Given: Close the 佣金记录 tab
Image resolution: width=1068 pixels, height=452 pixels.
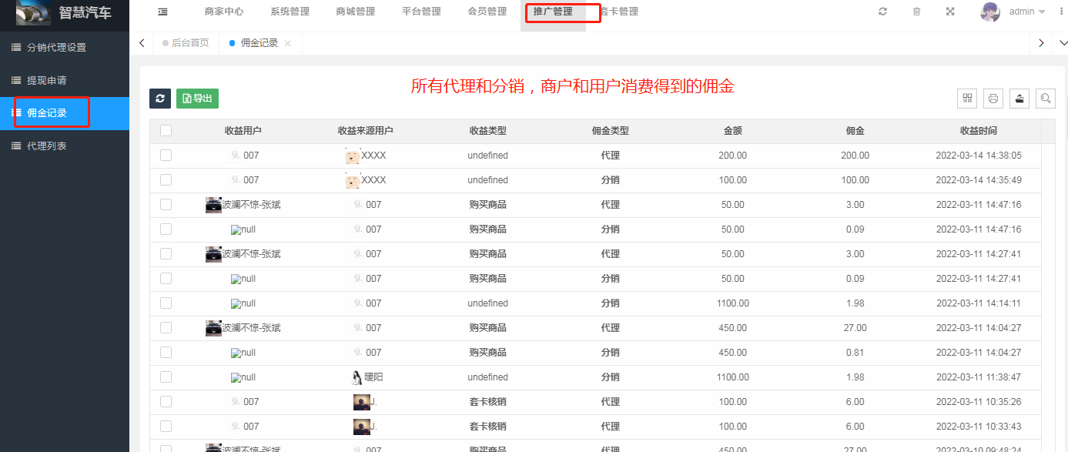Looking at the screenshot, I should 287,44.
